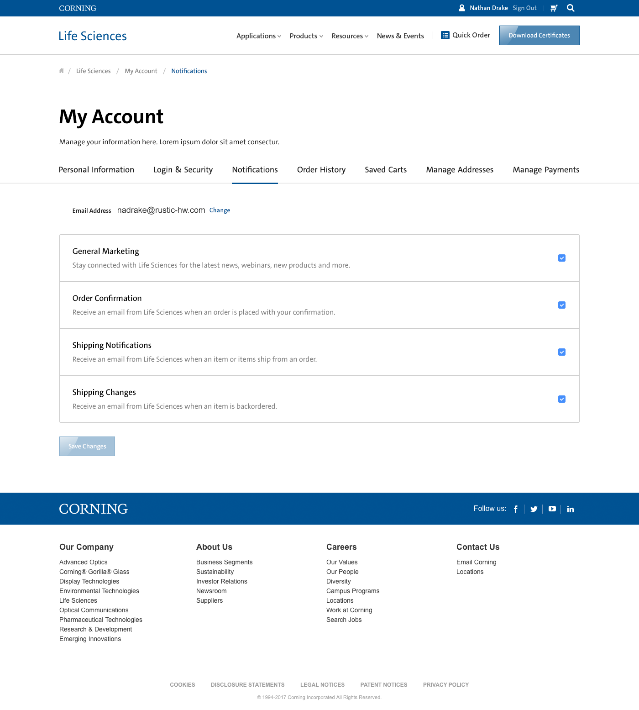
Task: Click Email Corning contact link
Action: (476, 562)
